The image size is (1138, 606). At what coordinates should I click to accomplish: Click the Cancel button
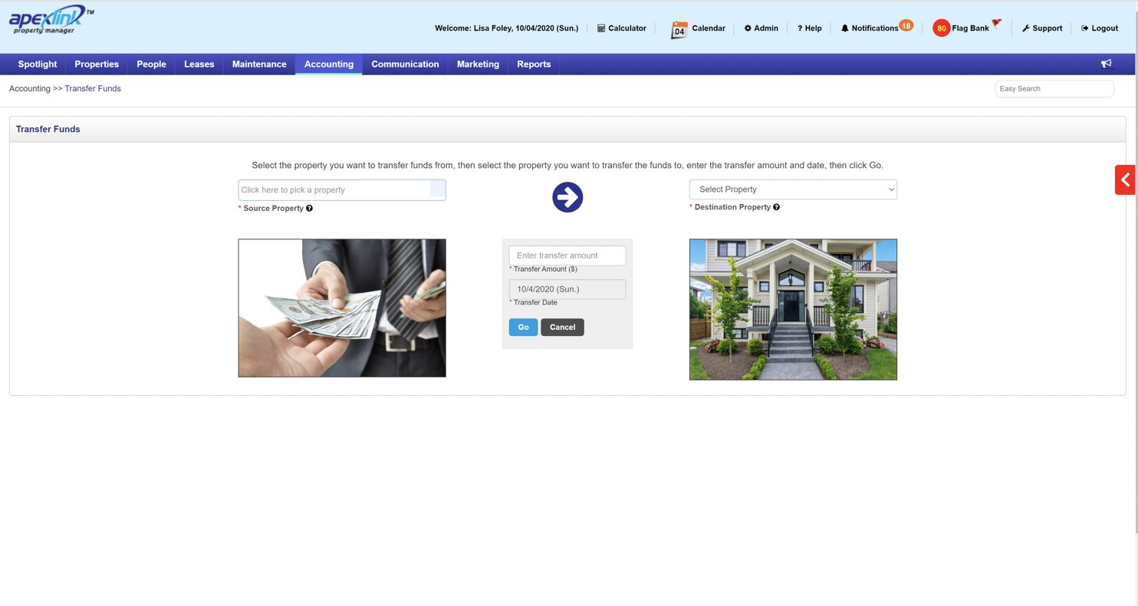[562, 328]
